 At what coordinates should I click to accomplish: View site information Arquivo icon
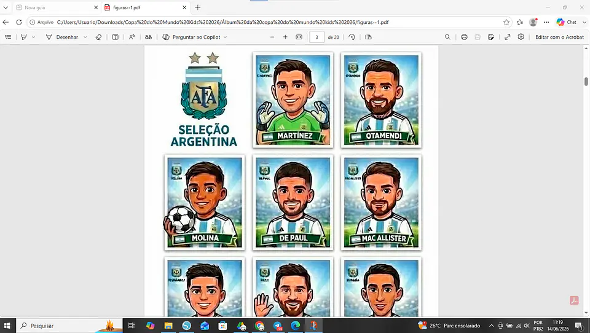41,22
